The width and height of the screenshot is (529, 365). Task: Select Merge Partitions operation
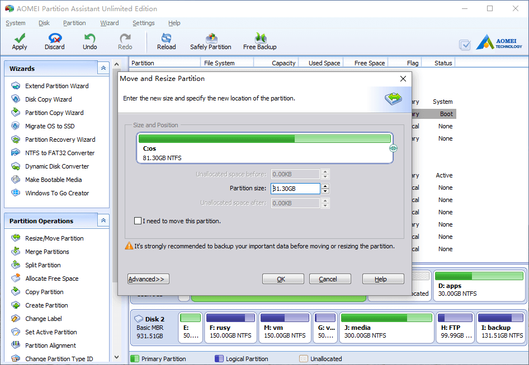point(47,252)
